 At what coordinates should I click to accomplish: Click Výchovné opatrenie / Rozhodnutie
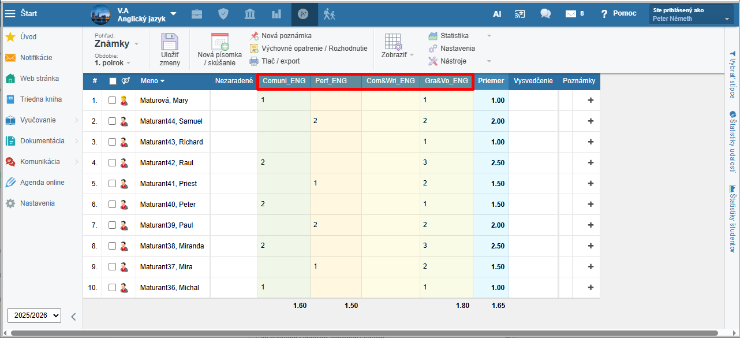313,49
